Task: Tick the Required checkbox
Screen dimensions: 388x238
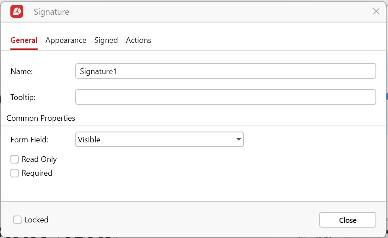Action: [x=15, y=173]
